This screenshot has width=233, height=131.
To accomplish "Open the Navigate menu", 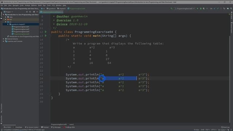I will 16,5.
